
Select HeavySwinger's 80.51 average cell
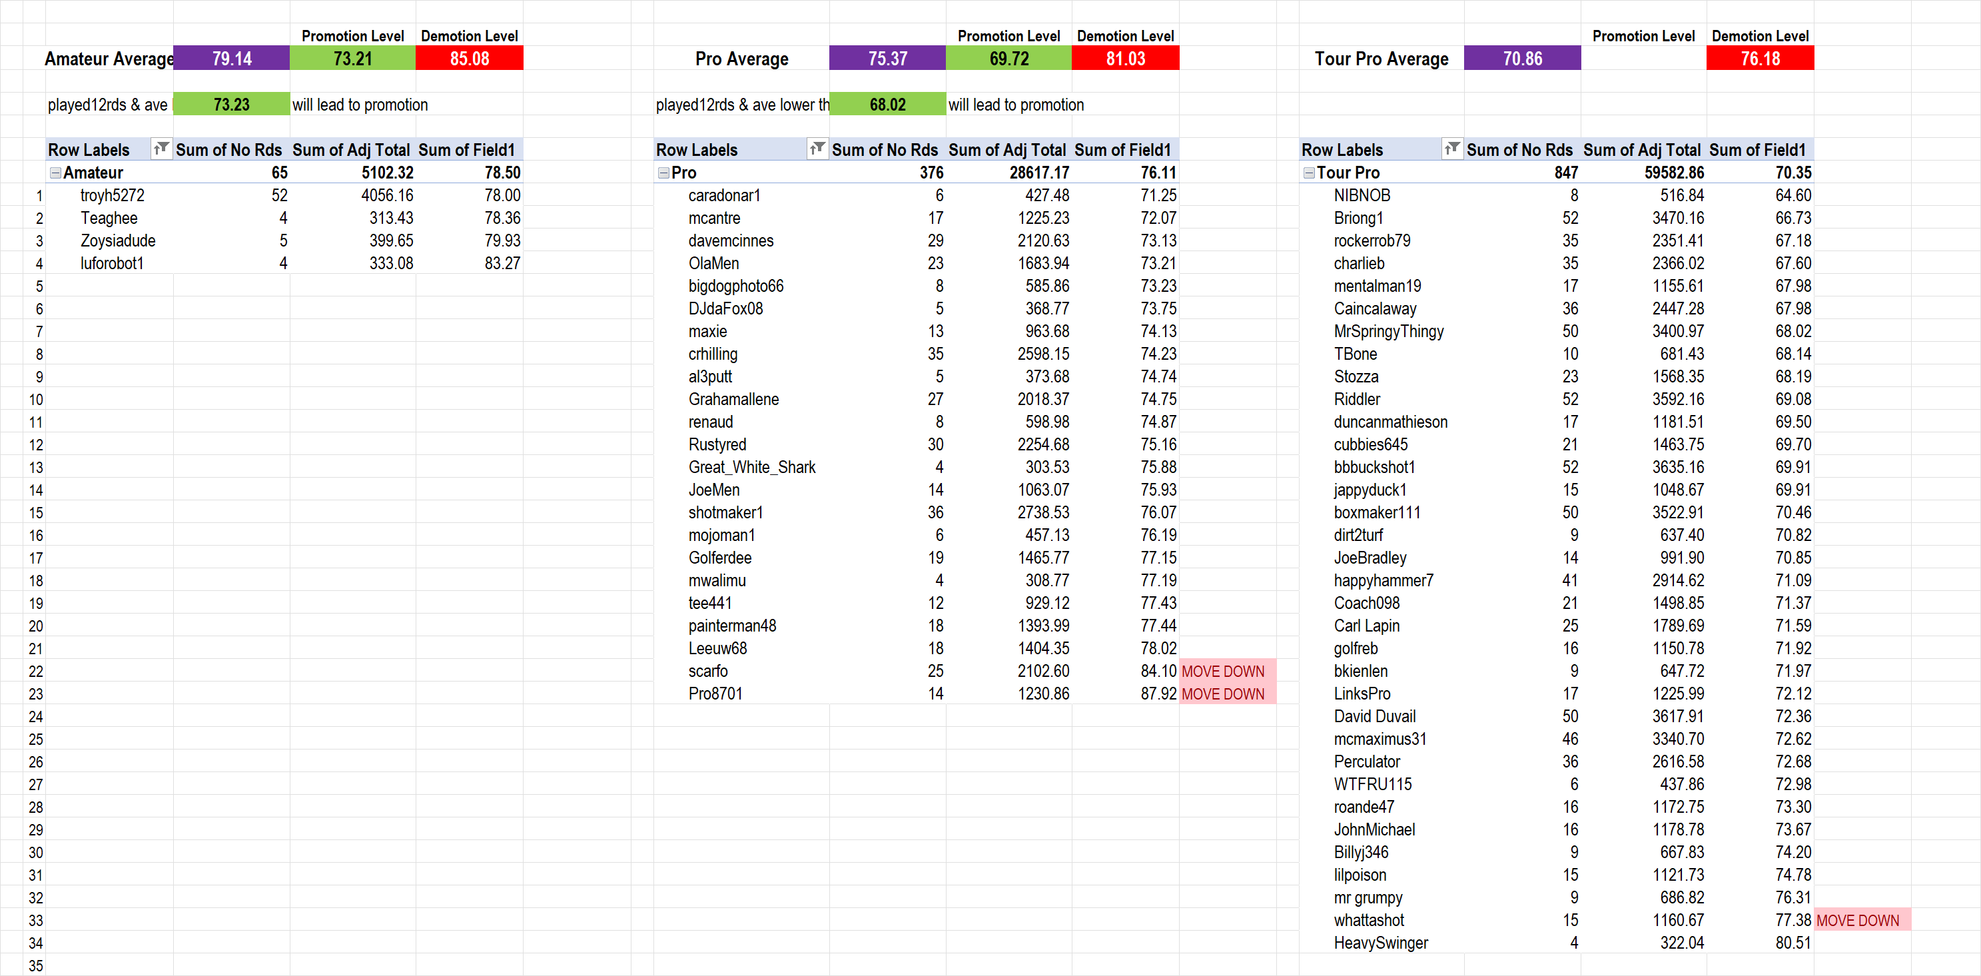(x=1792, y=943)
